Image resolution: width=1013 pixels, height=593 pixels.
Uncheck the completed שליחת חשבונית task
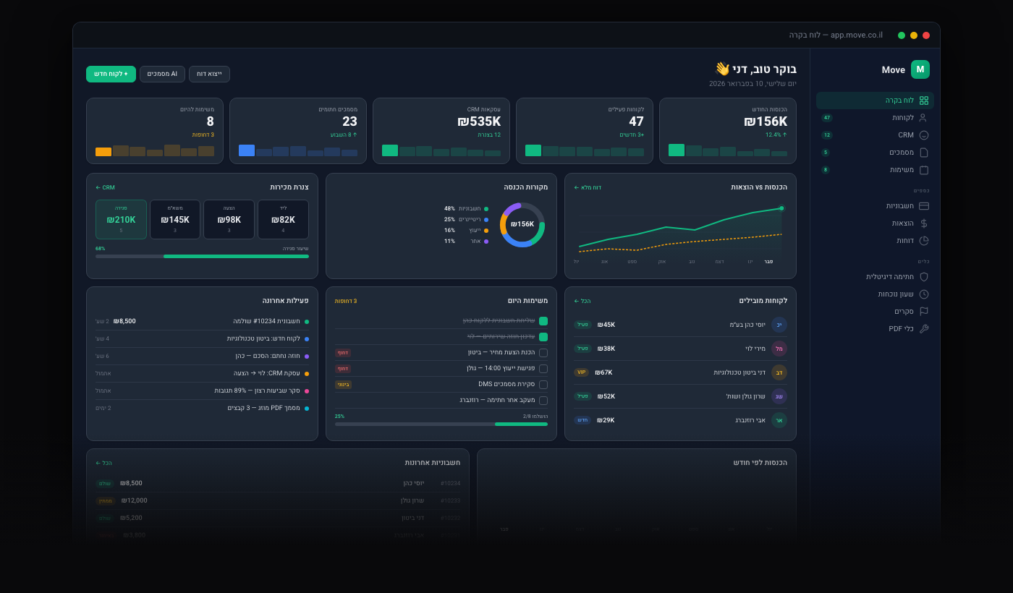543,320
